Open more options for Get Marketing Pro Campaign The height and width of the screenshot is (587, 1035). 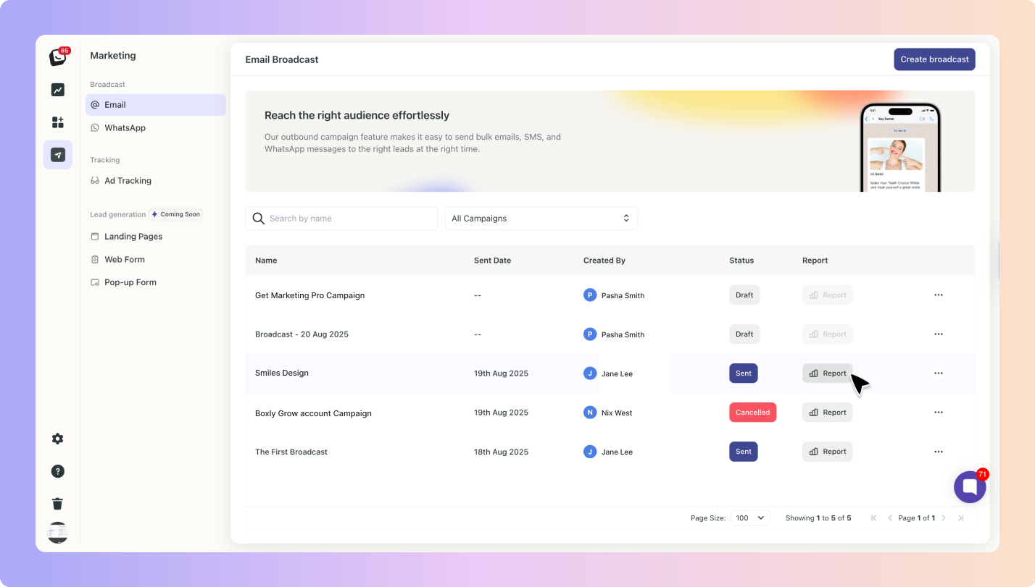coord(939,295)
